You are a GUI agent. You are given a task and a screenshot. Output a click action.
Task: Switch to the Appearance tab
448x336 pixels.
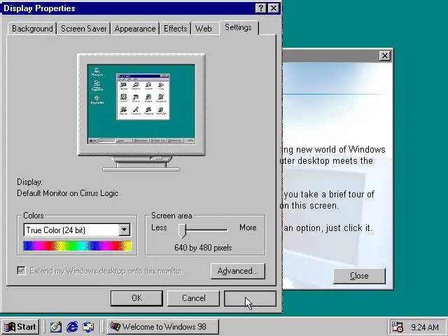(135, 29)
